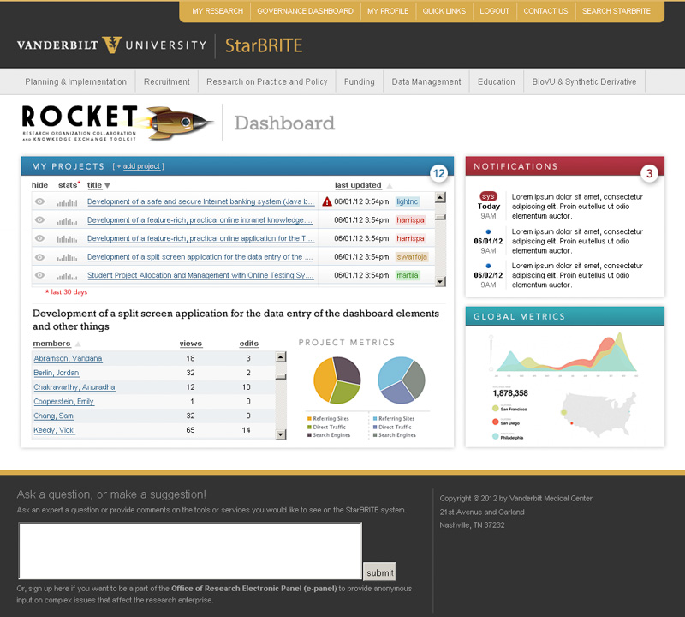Click the Vanderbilt V shield logo
This screenshot has width=685, height=617.
tap(112, 45)
